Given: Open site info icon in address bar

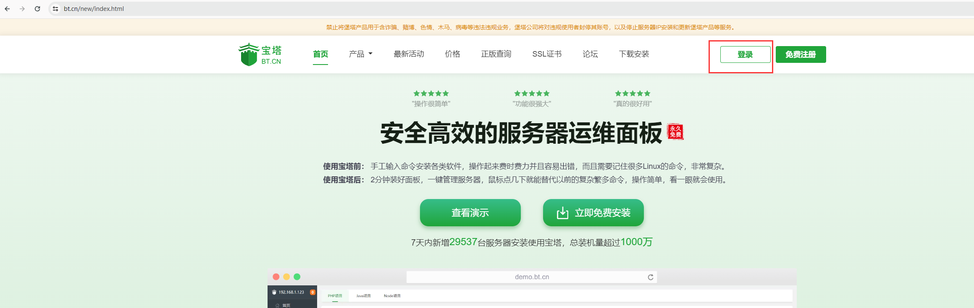Looking at the screenshot, I should click(55, 9).
